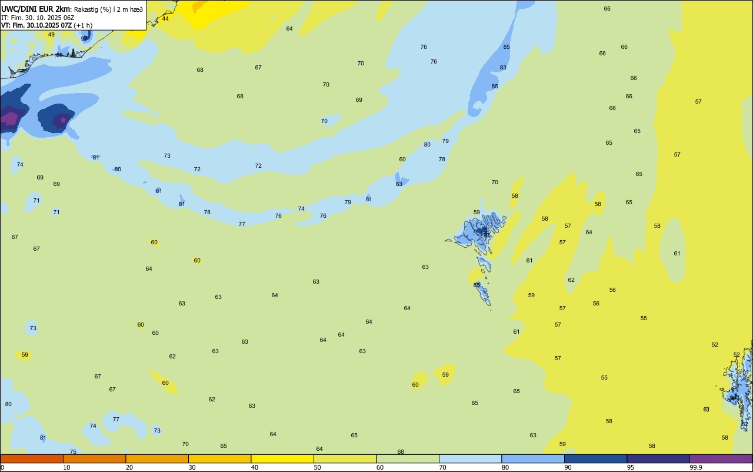753x472 pixels.
Task: Click the legend tick label '40'
Action: coord(255,467)
